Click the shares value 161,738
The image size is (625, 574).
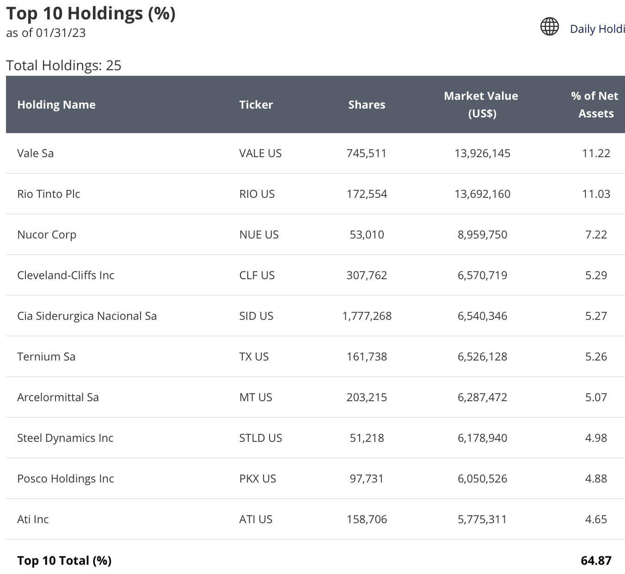367,356
